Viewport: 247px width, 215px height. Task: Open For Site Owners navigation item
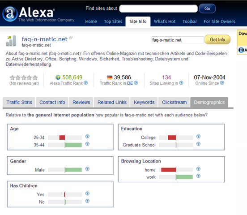tap(219, 21)
